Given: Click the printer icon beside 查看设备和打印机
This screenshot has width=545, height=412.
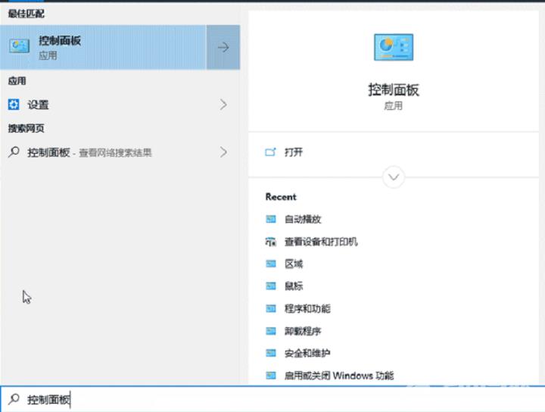Looking at the screenshot, I should tap(271, 242).
